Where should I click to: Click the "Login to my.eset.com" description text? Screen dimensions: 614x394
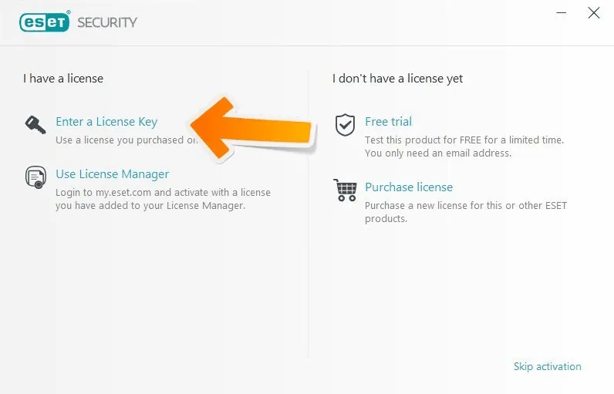(x=163, y=199)
